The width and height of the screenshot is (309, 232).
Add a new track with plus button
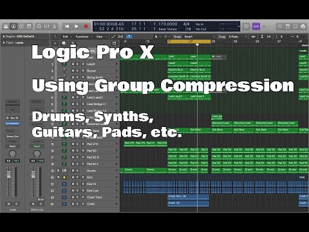[55, 43]
